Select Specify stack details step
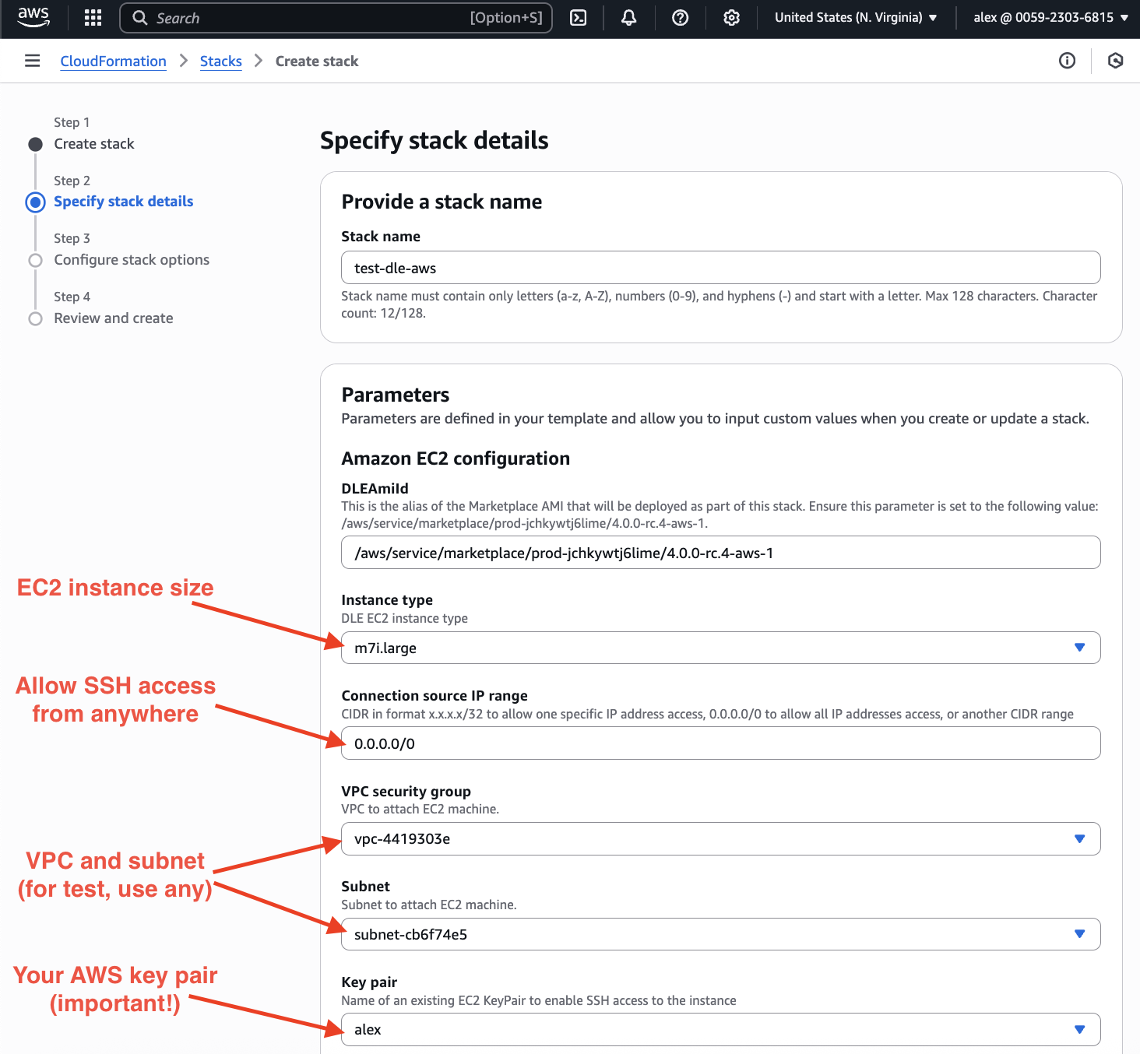The image size is (1140, 1054). [x=123, y=202]
